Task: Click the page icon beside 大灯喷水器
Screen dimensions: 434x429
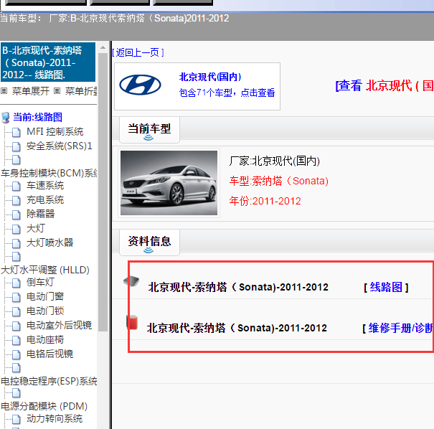Action: 16,244
